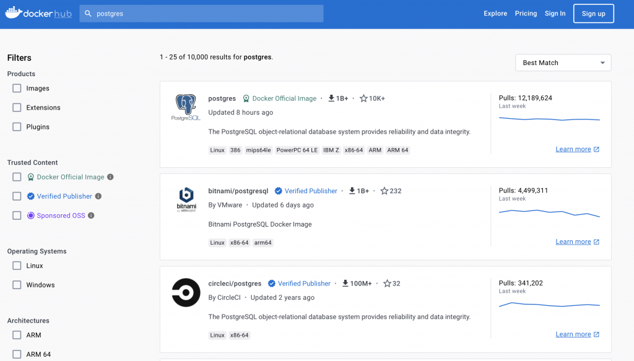The width and height of the screenshot is (634, 361).
Task: Click Learn more link on postgres card
Action: pos(573,149)
